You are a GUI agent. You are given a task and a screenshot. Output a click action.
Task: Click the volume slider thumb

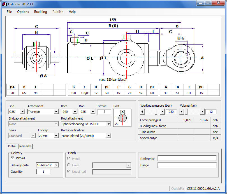tap(186, 112)
